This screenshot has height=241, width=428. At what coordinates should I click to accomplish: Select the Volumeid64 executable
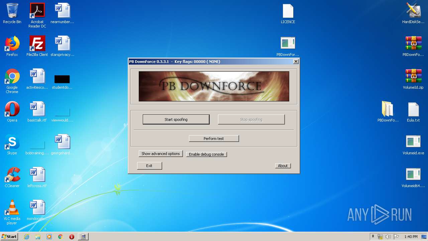[413, 177]
